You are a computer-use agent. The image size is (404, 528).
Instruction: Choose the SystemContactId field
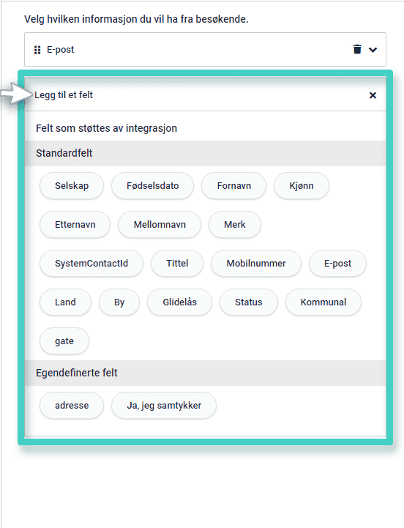pyautogui.click(x=91, y=263)
